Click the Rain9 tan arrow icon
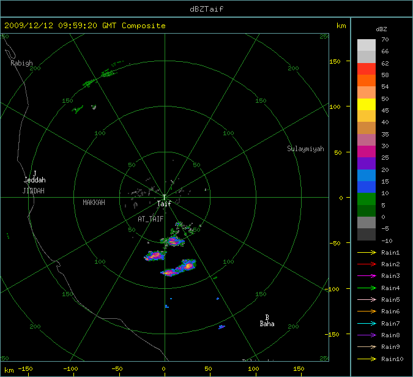This screenshot has height=377, width=413. [366, 346]
